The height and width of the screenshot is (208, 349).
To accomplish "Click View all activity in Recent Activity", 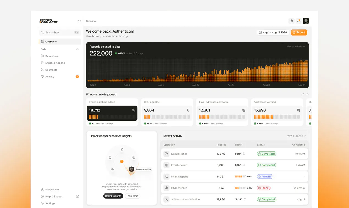I will point(297,136).
